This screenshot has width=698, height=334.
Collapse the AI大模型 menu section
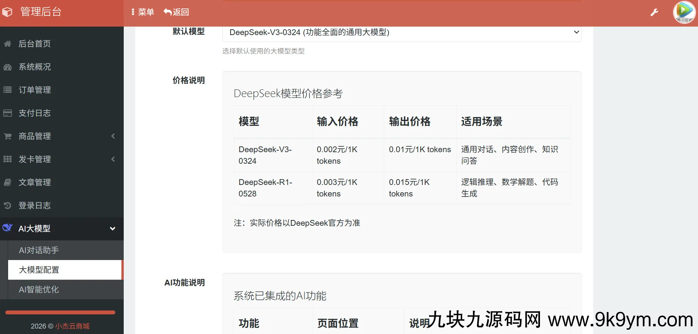coord(113,229)
